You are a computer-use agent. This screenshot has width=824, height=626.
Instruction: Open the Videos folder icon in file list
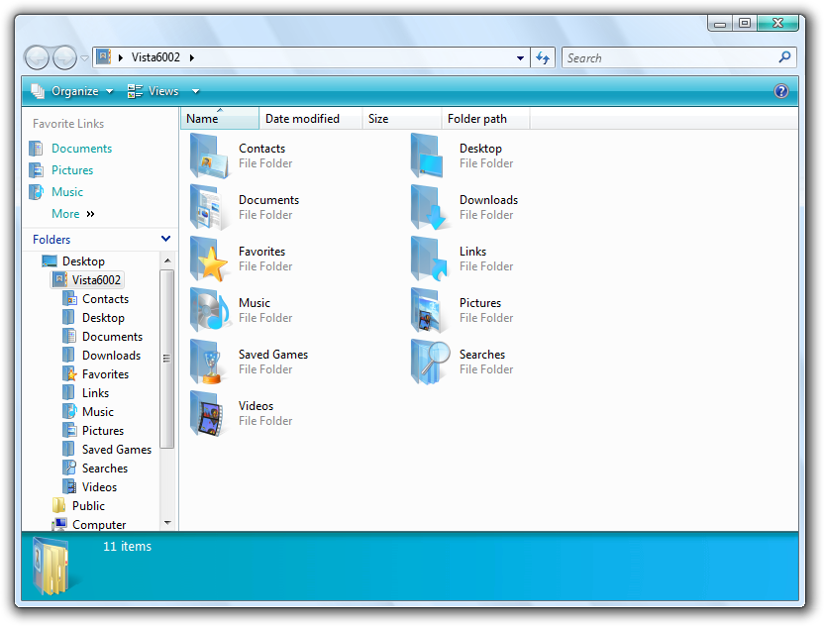(209, 414)
